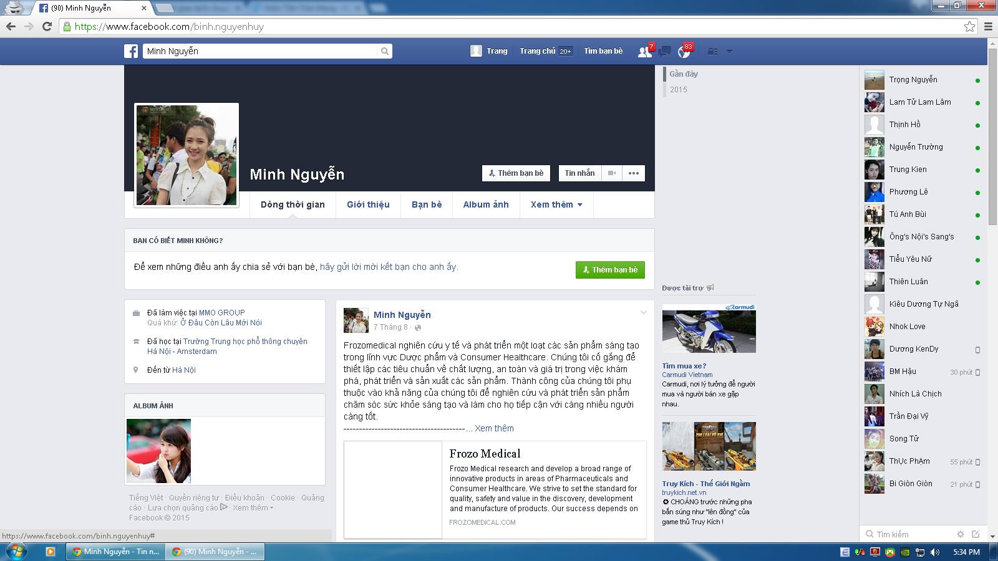This screenshot has height=561, width=998.
Task: Open the volume speaker tray icon
Action: 934,552
